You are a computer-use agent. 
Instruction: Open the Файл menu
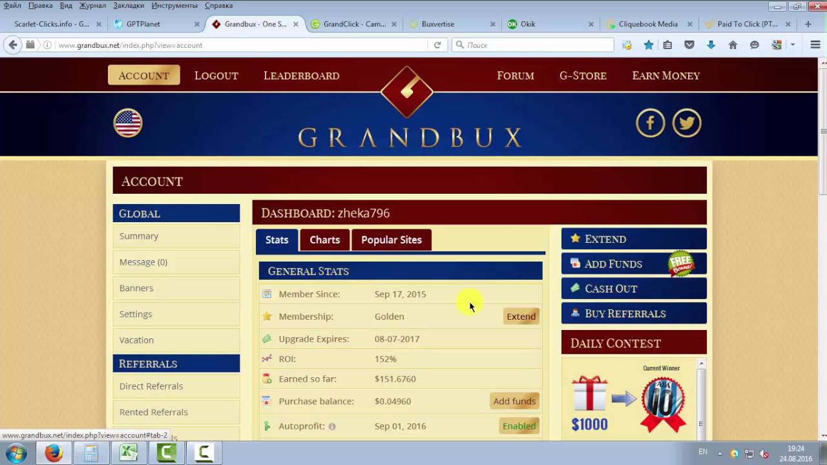[12, 5]
